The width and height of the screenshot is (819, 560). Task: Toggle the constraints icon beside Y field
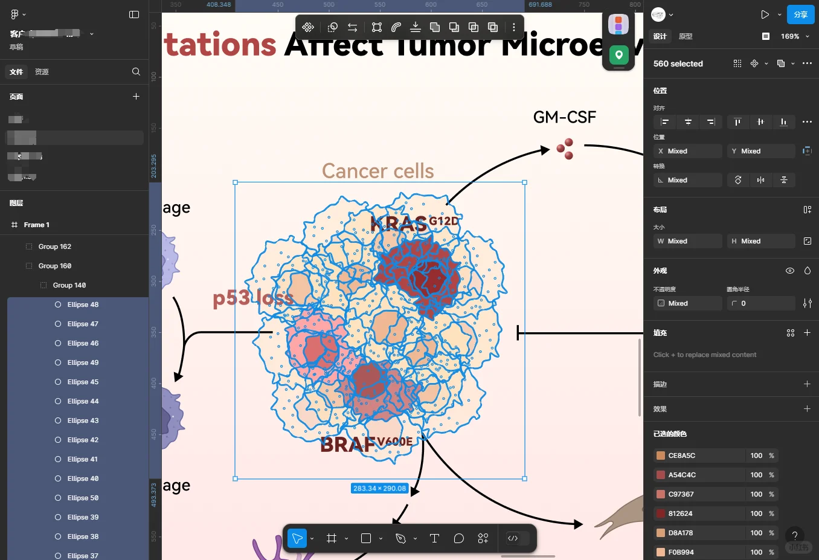click(x=807, y=151)
